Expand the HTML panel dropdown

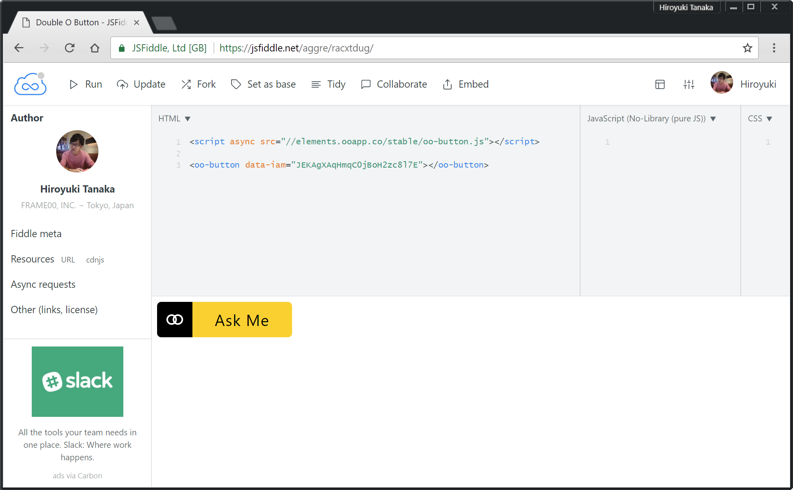188,119
